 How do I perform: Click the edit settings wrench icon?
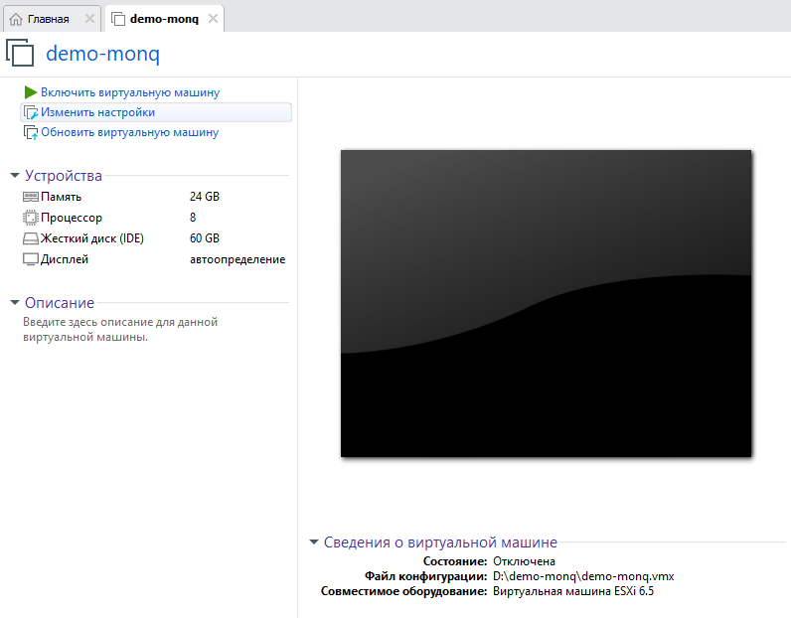pyautogui.click(x=31, y=113)
